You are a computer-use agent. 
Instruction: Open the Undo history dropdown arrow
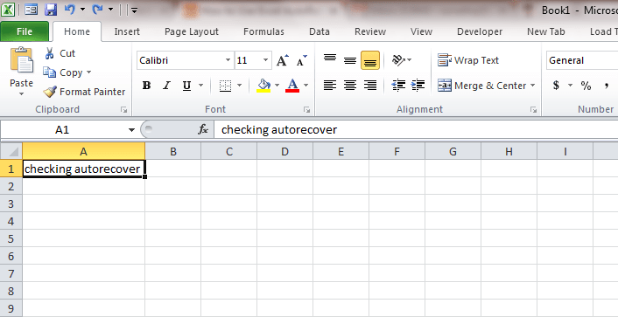[83, 10]
